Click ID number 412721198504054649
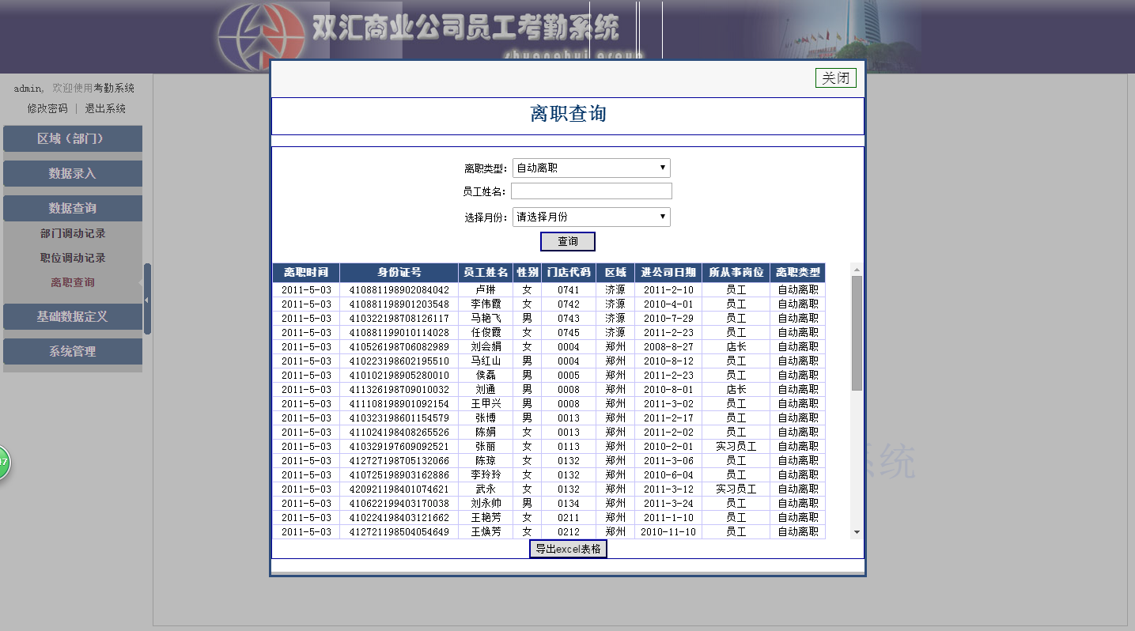The width and height of the screenshot is (1135, 631). click(x=399, y=532)
